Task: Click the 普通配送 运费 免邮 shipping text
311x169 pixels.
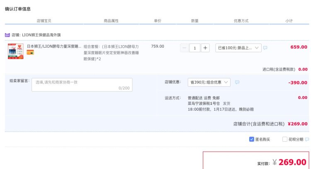Action: (x=204, y=98)
